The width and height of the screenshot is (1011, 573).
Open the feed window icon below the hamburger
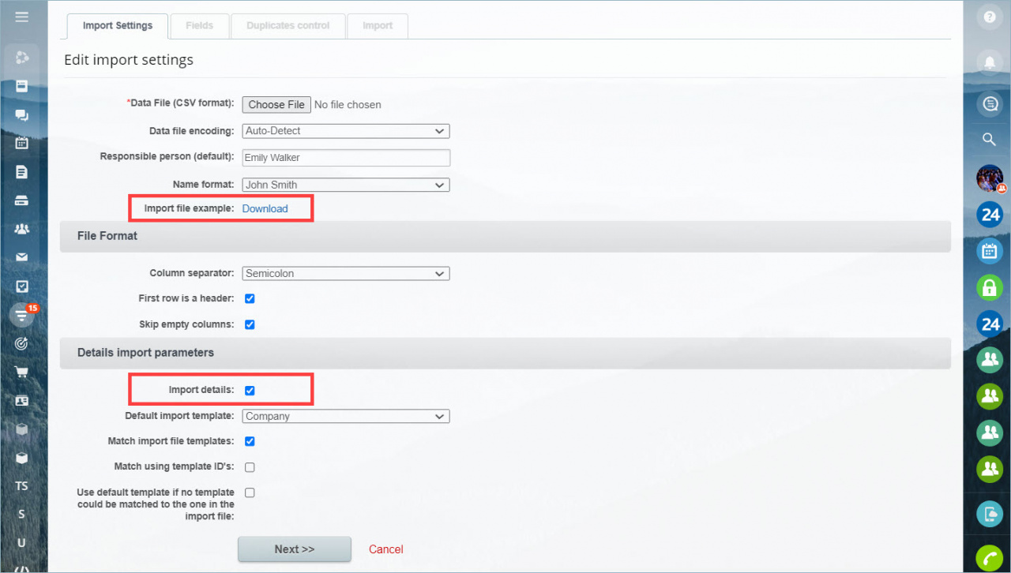tap(22, 86)
